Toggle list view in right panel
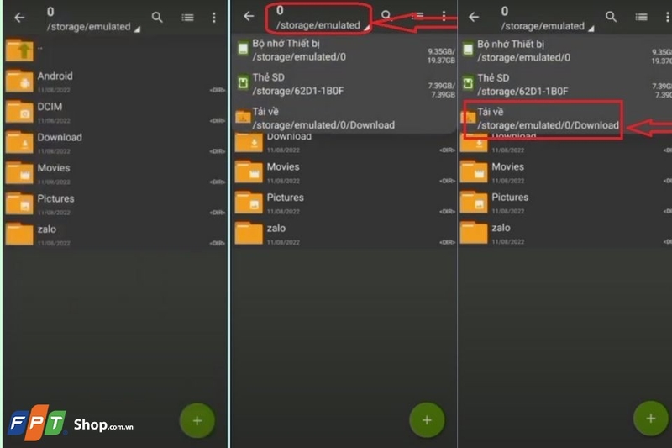Screen dimensions: 672x448 [x=641, y=17]
